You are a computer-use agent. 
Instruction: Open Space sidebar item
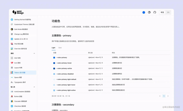tap(23, 77)
